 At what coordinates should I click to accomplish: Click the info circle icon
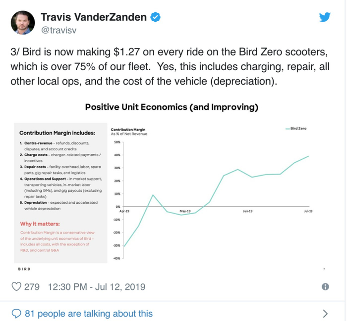coord(326,286)
